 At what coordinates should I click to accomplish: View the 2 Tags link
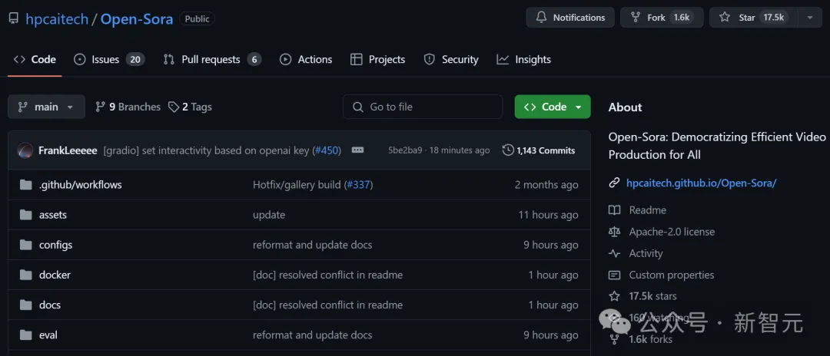[x=190, y=107]
